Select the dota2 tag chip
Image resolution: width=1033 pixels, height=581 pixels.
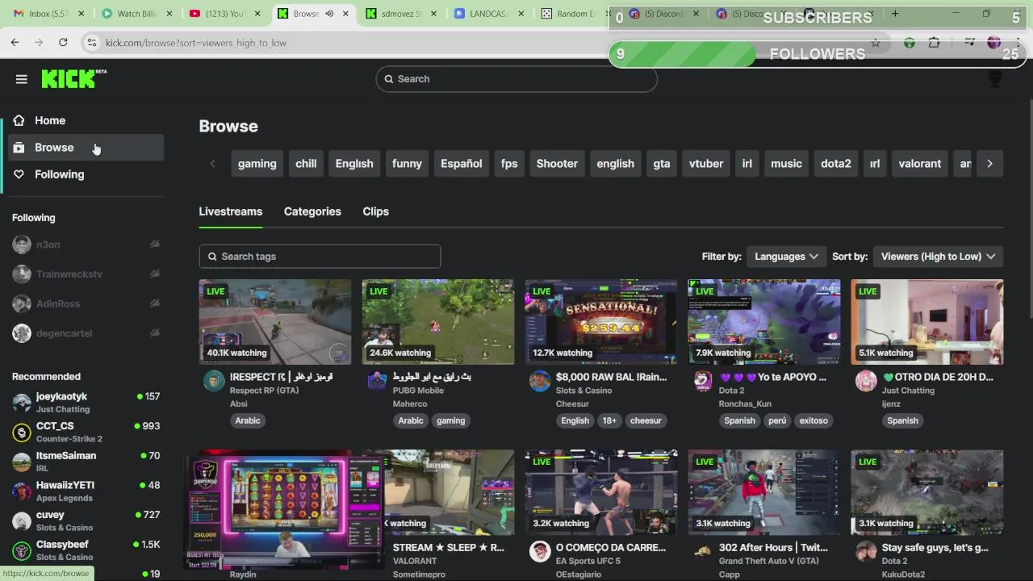pos(836,164)
